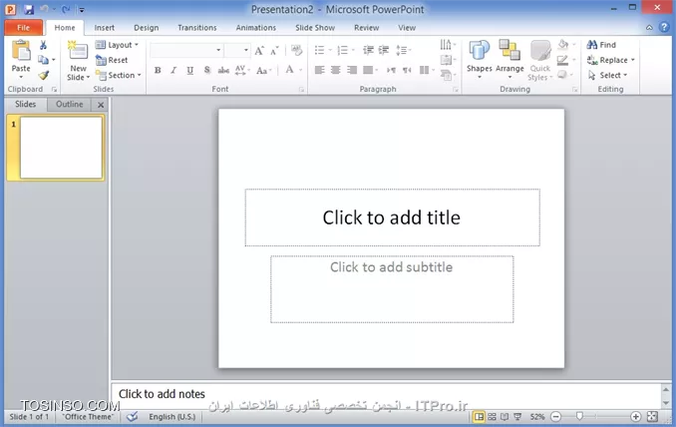
Task: Toggle italic formatting
Action: click(173, 70)
